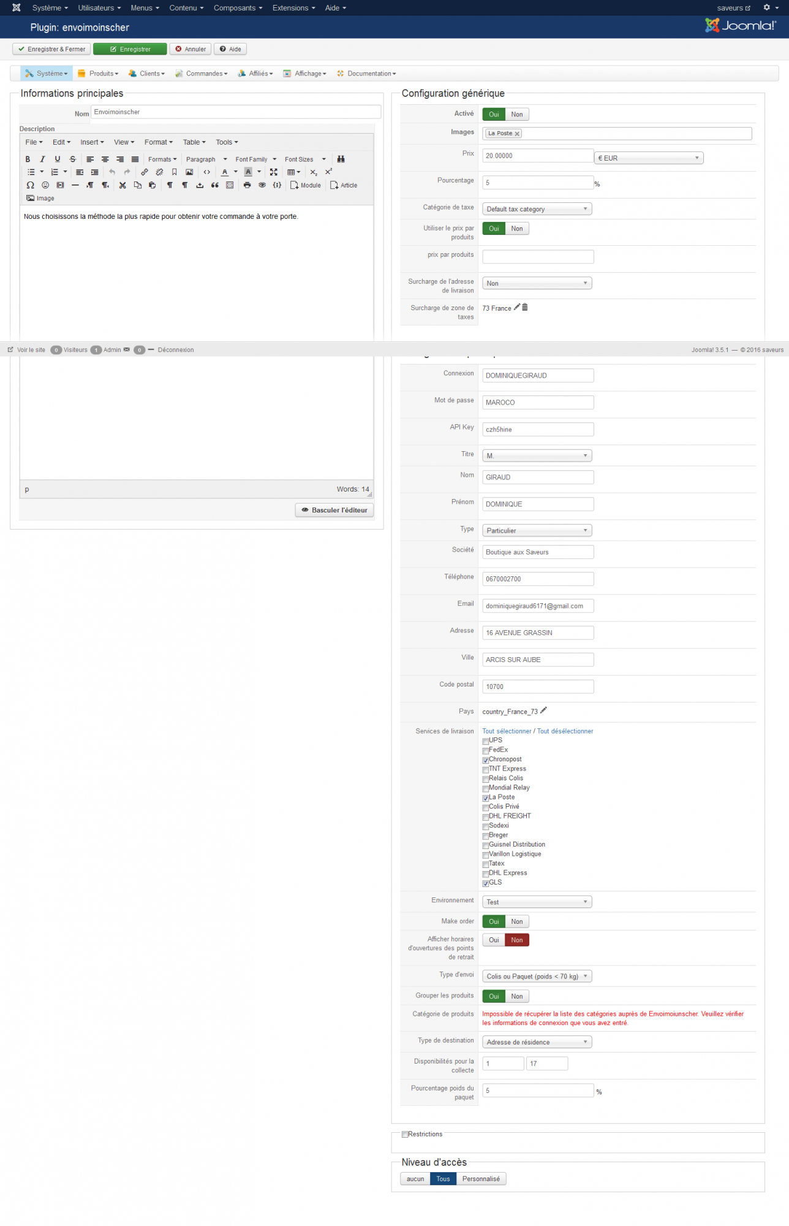The height and width of the screenshot is (1226, 789).
Task: Open the Composants menu in top bar
Action: 238,8
